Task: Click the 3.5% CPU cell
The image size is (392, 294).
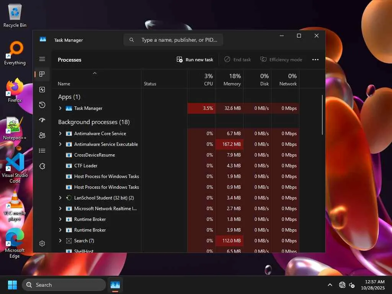Action: pos(201,108)
